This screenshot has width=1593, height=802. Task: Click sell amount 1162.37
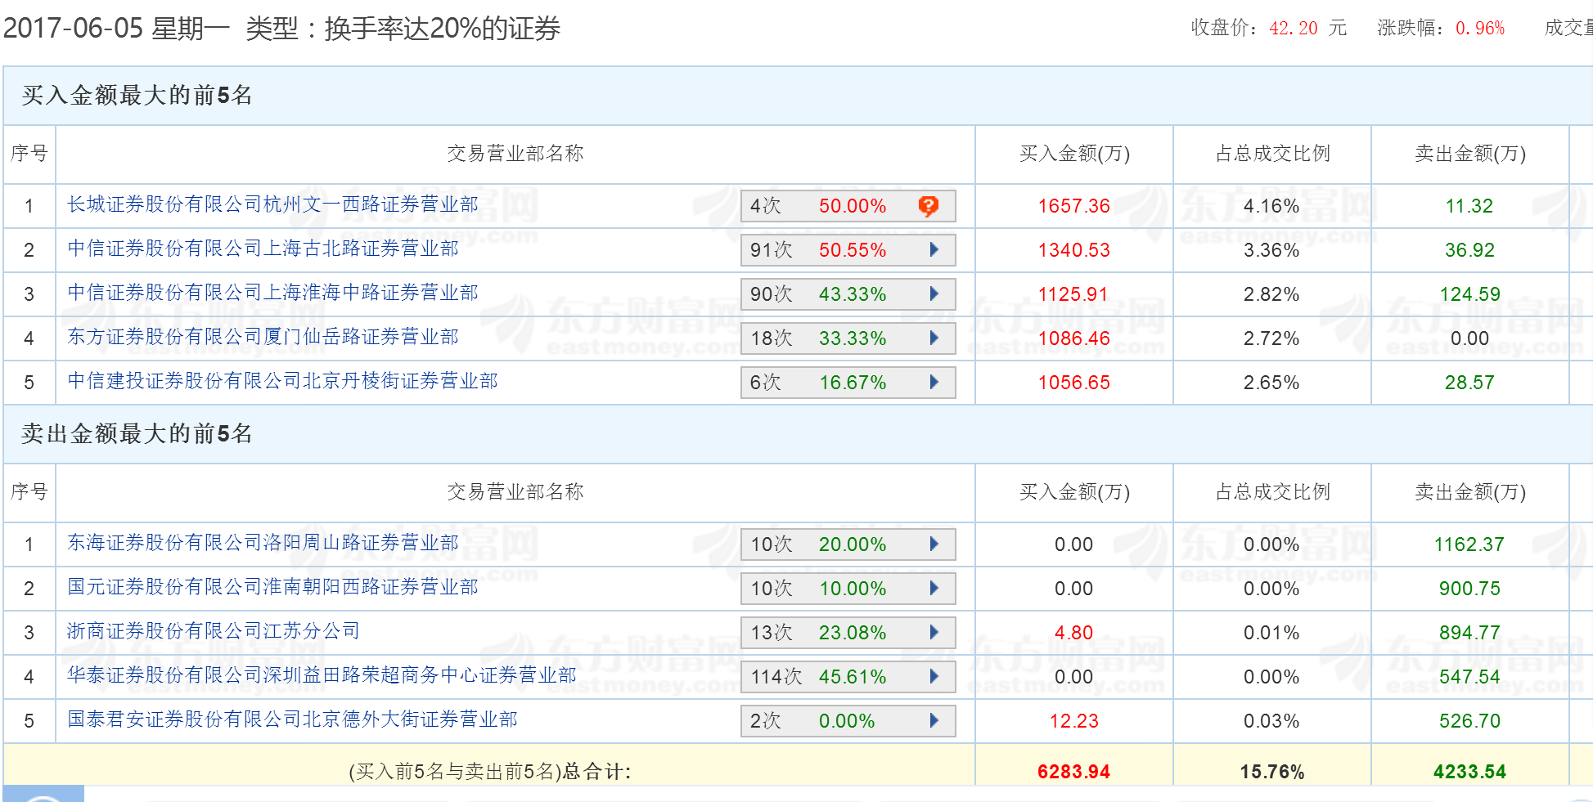point(1469,544)
